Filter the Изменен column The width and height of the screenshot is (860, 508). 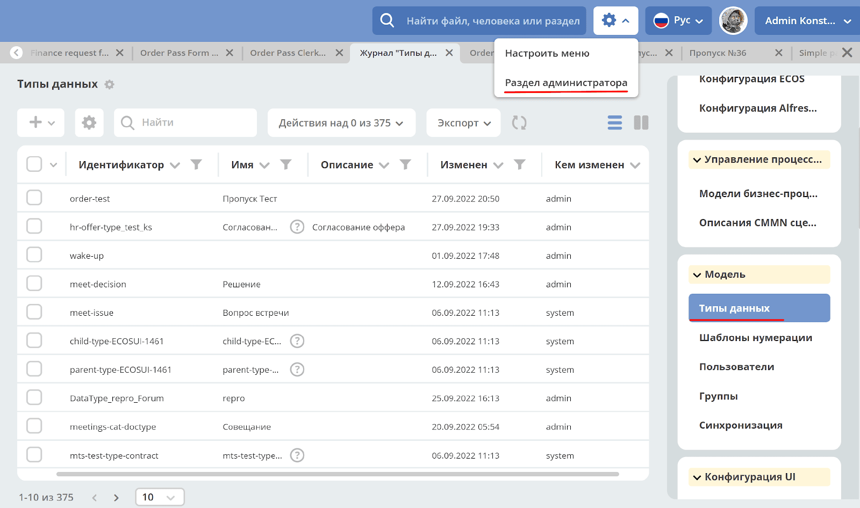pos(520,164)
